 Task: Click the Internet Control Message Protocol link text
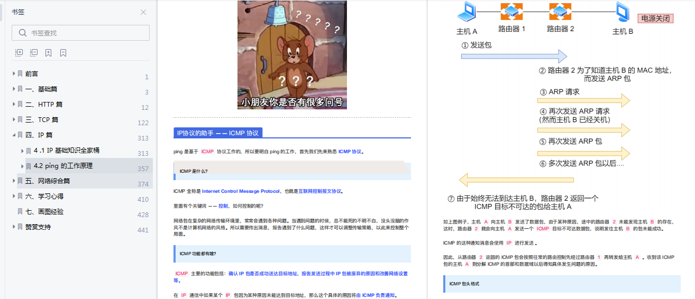coord(241,191)
